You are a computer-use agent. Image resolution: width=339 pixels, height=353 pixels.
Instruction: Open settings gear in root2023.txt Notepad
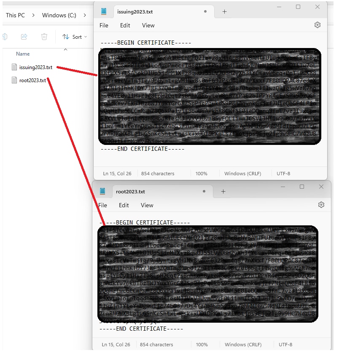(x=321, y=205)
